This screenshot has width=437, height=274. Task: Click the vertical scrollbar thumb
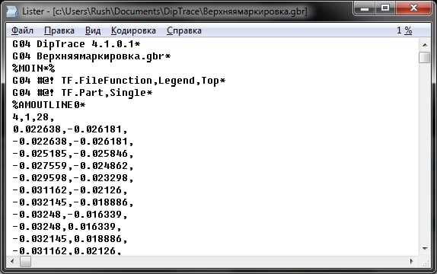pyautogui.click(x=425, y=57)
